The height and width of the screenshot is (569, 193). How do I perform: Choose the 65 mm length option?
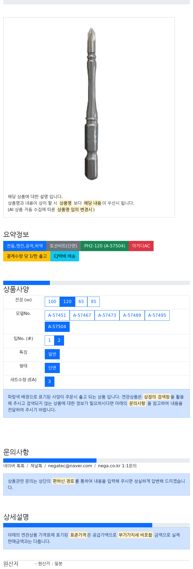click(x=81, y=301)
